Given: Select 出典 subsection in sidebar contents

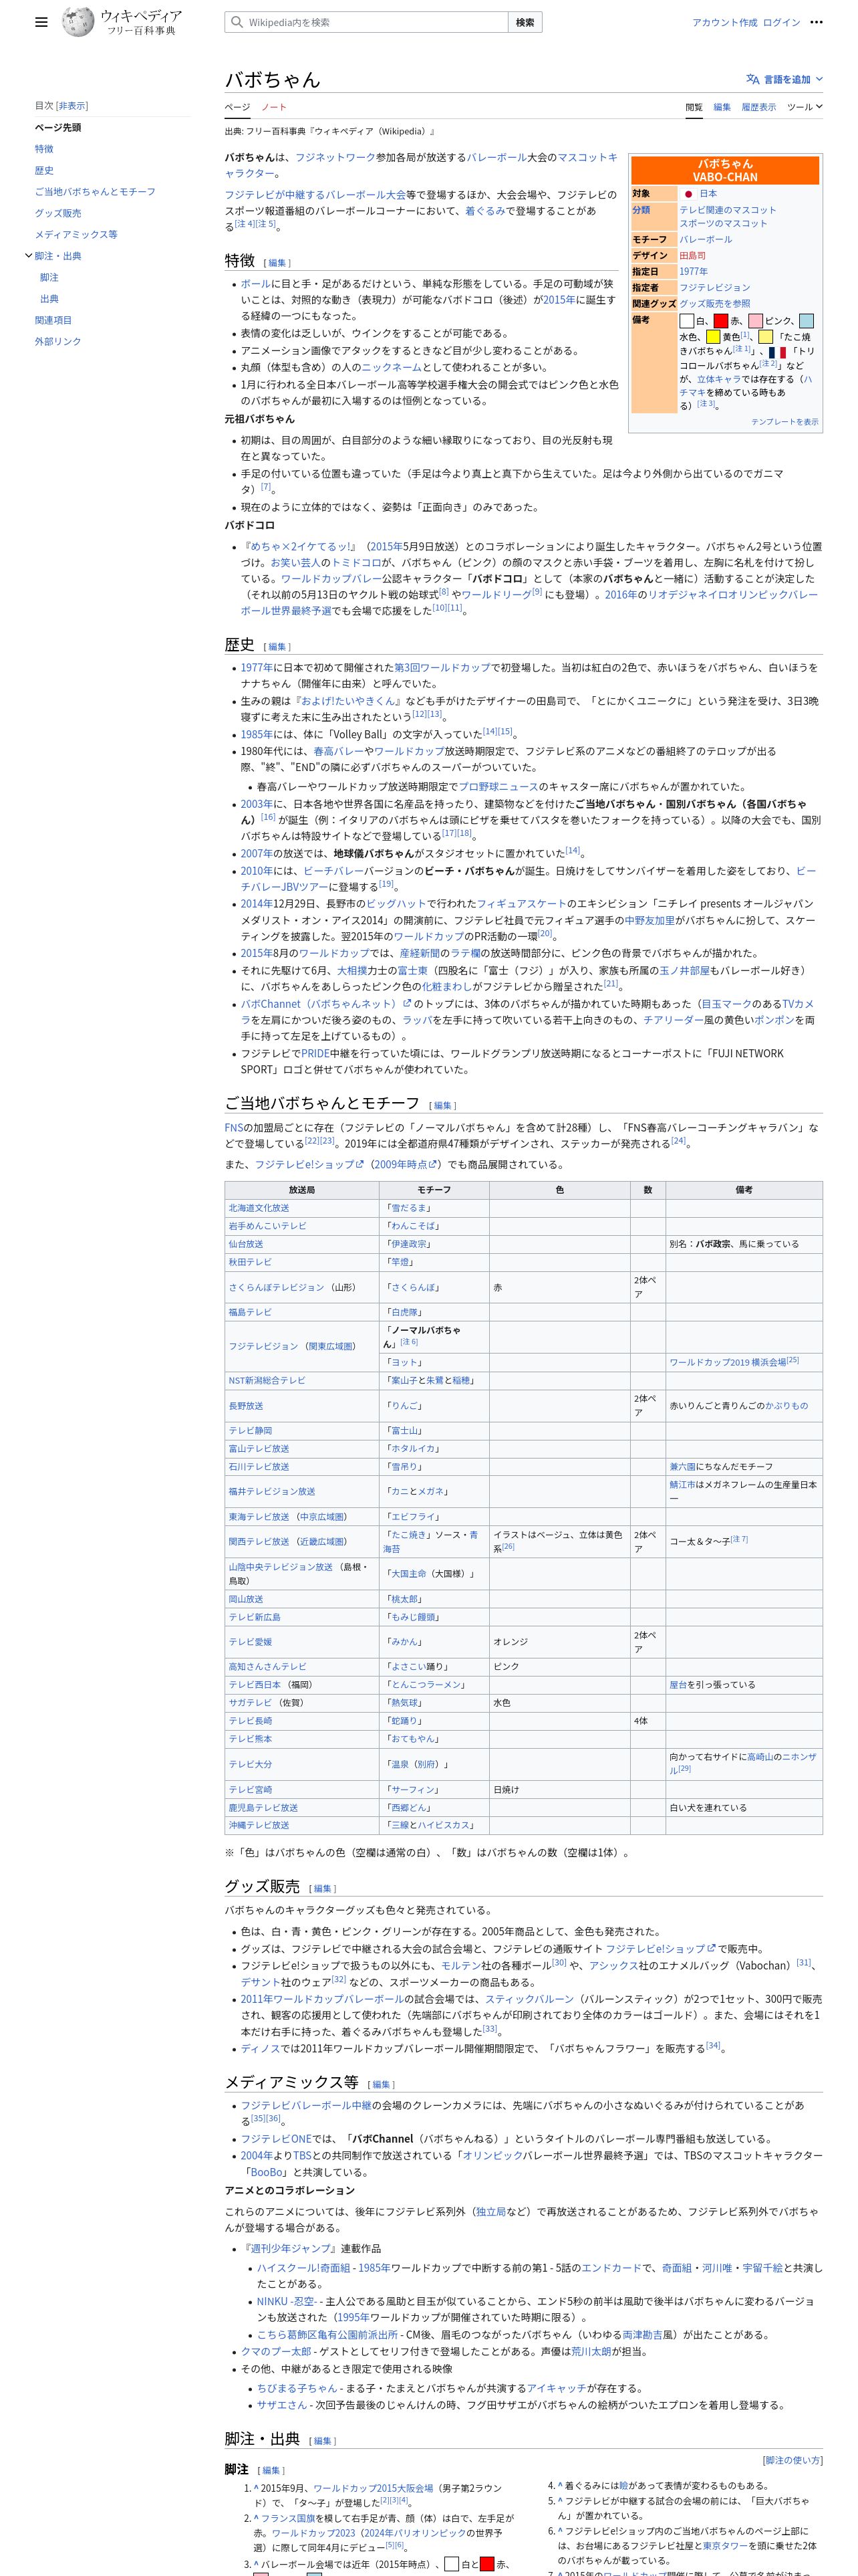Looking at the screenshot, I should tap(49, 298).
